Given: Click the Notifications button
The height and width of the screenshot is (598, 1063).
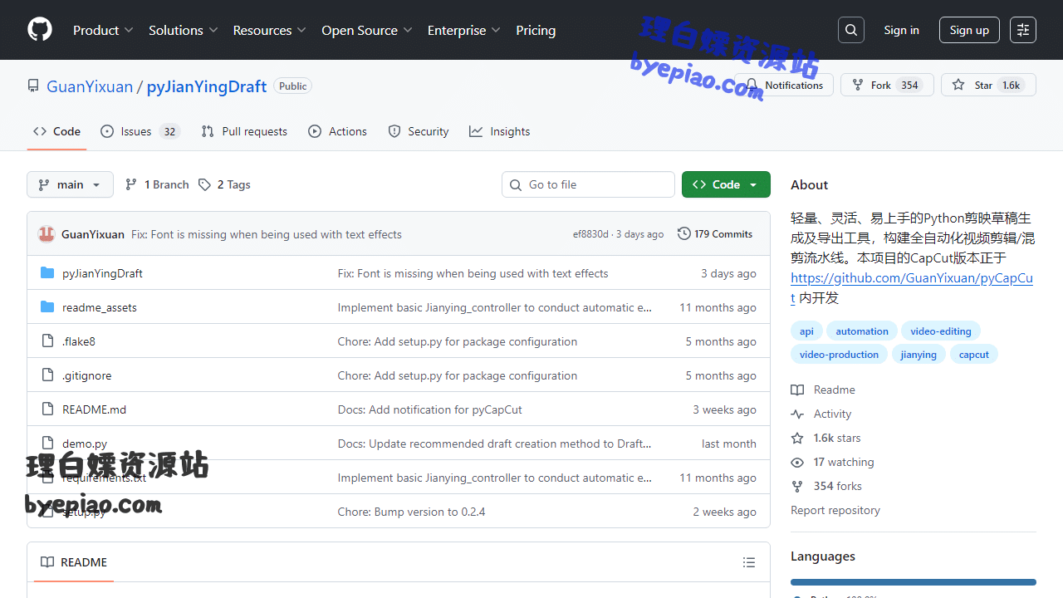Looking at the screenshot, I should click(783, 85).
